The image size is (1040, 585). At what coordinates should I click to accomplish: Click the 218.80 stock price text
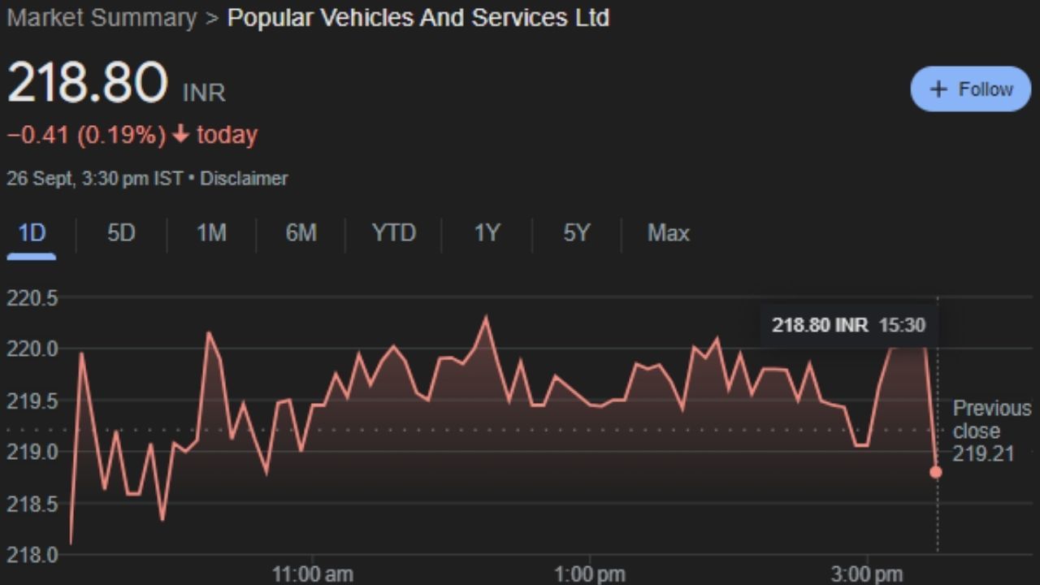(87, 83)
